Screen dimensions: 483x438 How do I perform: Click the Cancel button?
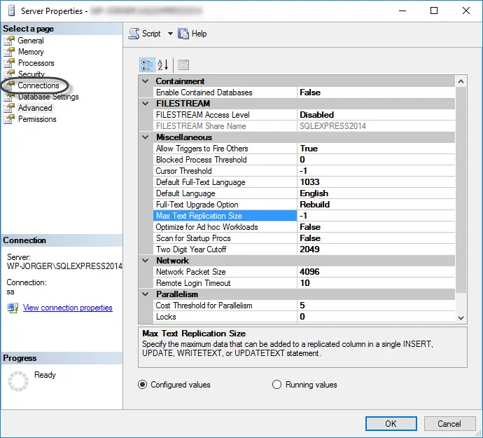[x=449, y=423]
